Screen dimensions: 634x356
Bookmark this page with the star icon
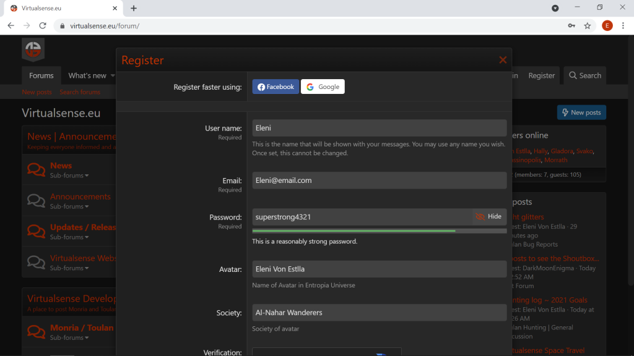pos(588,26)
